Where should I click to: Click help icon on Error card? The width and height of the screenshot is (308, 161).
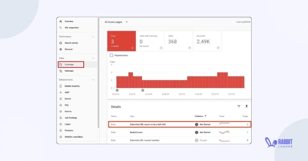[132, 48]
